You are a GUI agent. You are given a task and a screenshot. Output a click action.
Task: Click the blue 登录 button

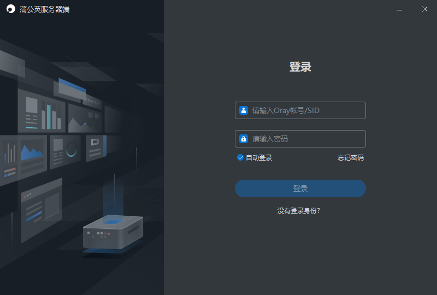coord(300,188)
